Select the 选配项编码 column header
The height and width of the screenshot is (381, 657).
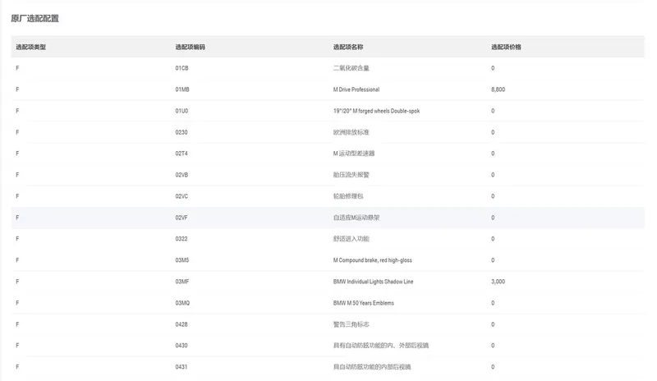[191, 47]
